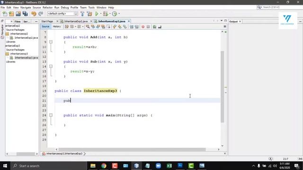
Task: Click the editor horizontal scrollbar thumb
Action: 132,149
